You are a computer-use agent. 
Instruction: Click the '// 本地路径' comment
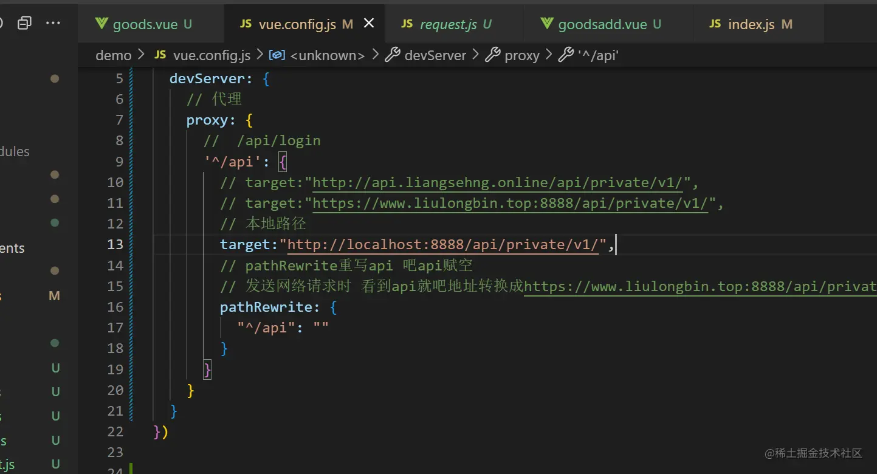pos(263,224)
